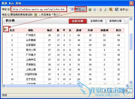The height and width of the screenshot is (99, 135).
Task: Click goal difference 53 in first row
Action: [104, 35]
